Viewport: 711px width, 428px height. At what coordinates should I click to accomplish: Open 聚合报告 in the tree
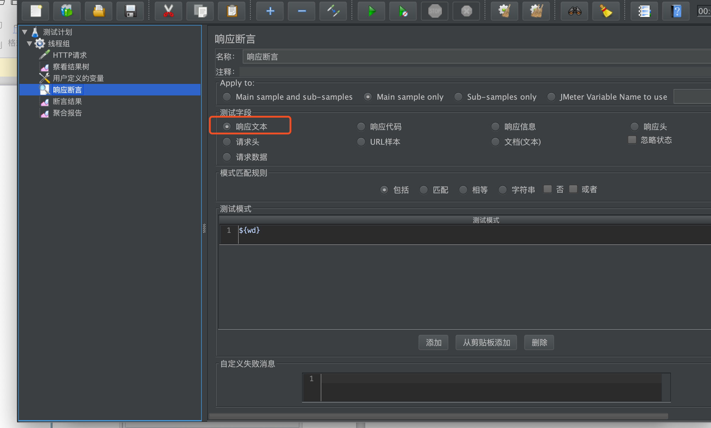(x=67, y=113)
